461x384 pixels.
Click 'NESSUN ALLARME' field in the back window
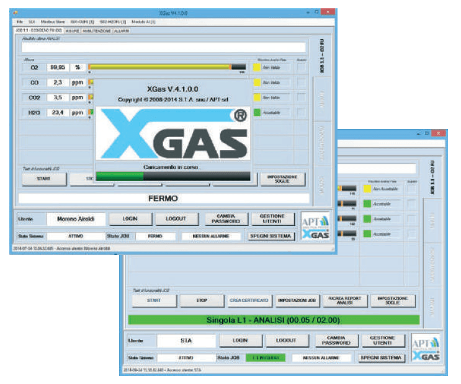(x=321, y=358)
